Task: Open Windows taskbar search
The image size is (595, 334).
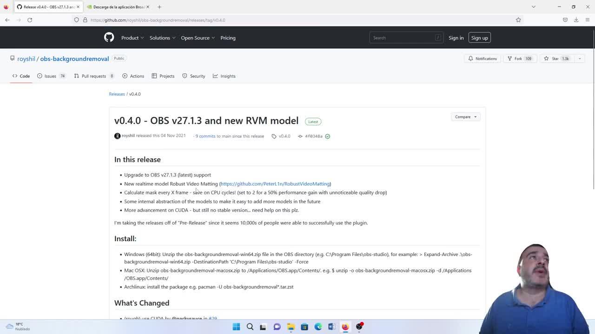Action: pyautogui.click(x=250, y=327)
